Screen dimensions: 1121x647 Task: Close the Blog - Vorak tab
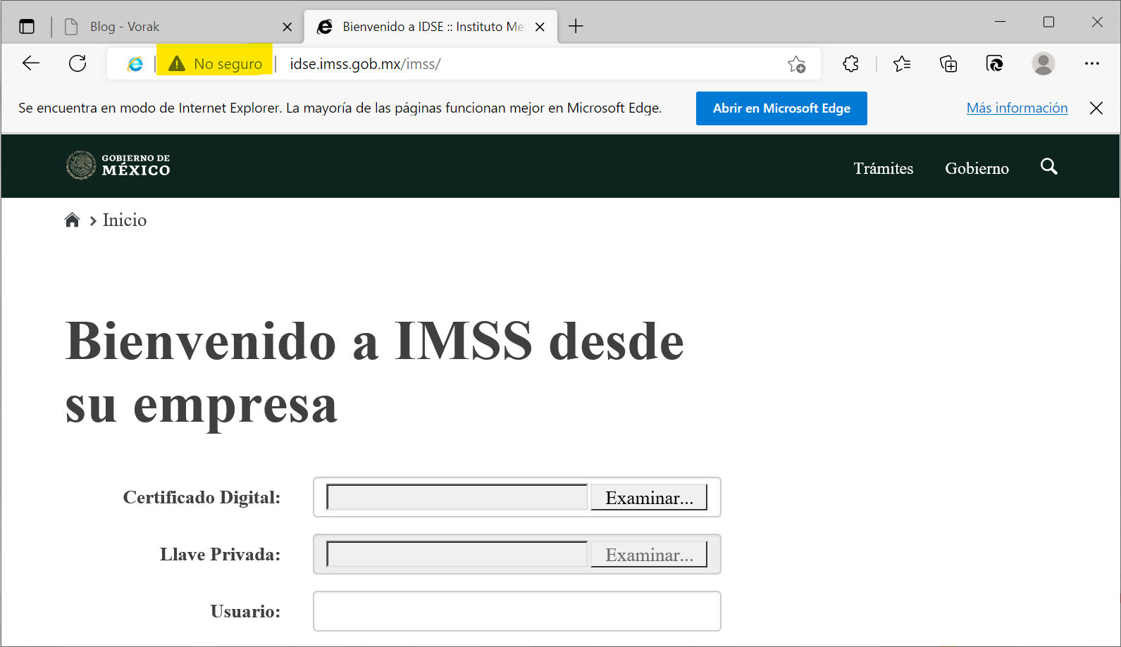[x=287, y=27]
